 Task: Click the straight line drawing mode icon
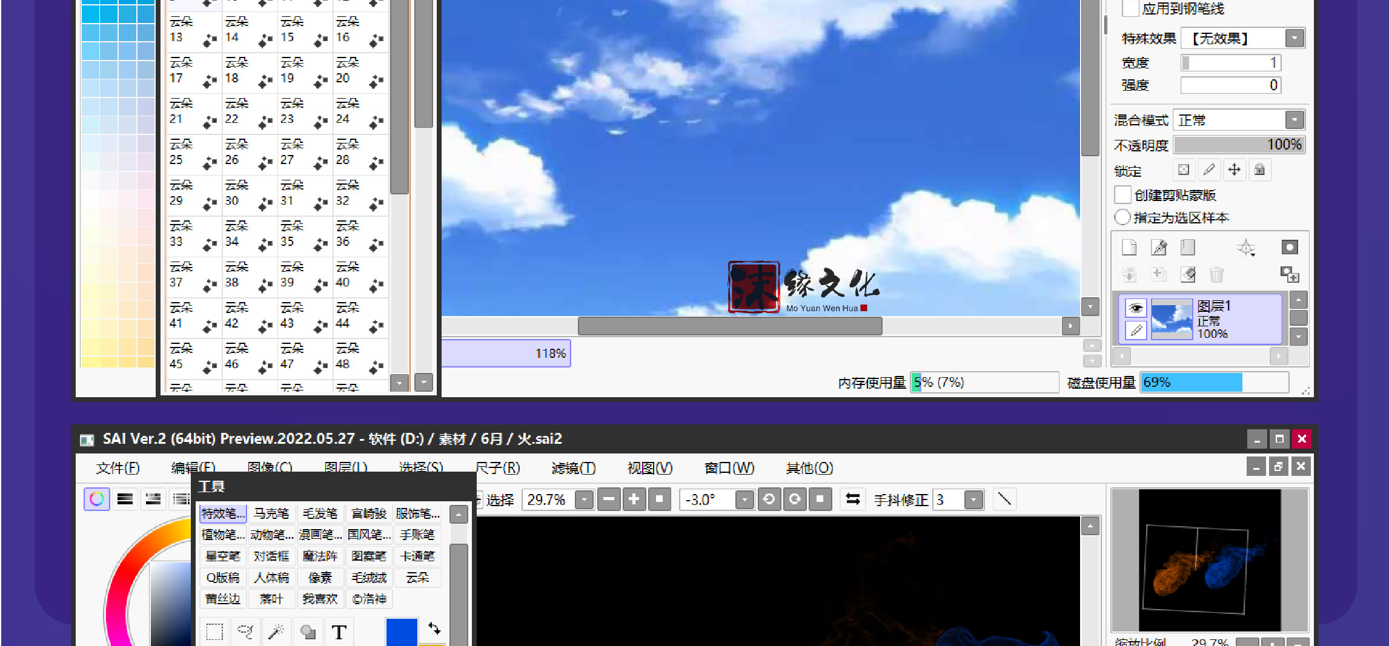point(1004,499)
